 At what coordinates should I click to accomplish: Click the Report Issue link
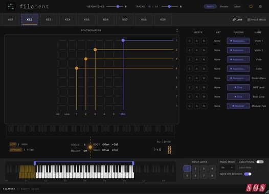[30, 189]
